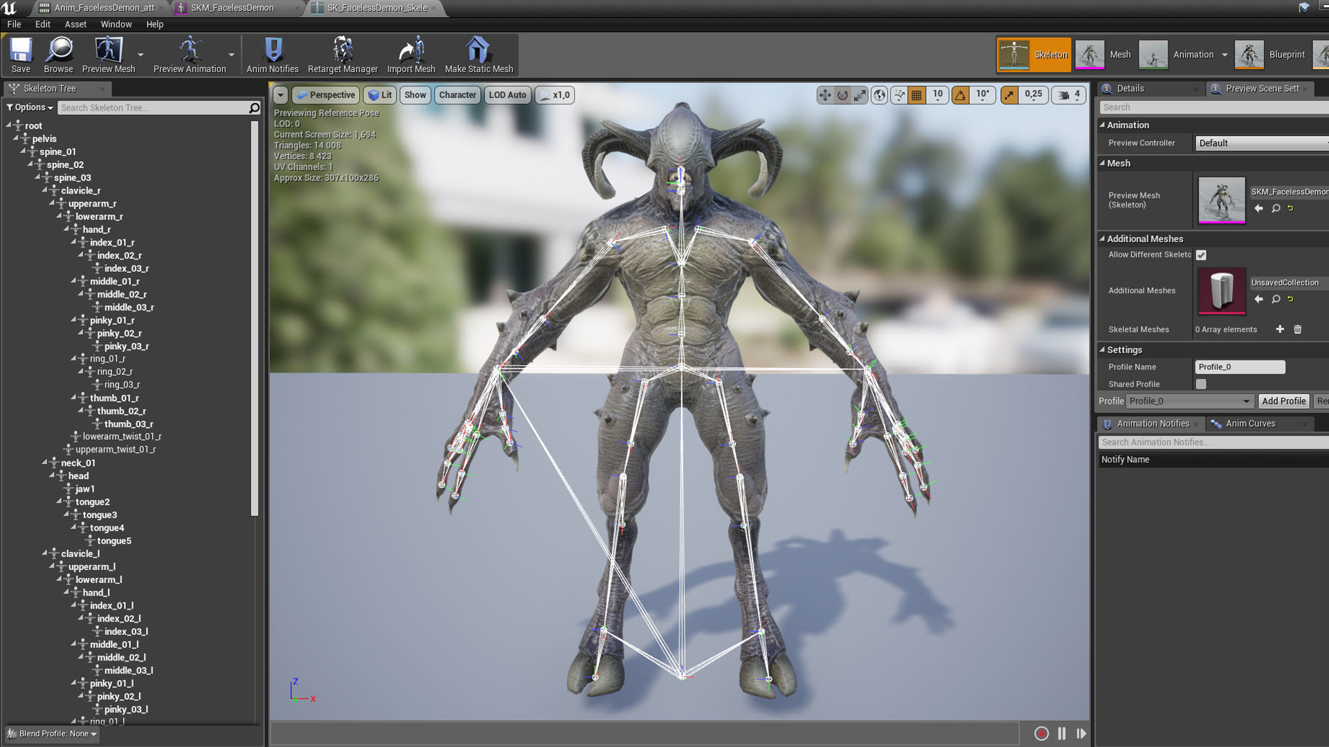1329x747 pixels.
Task: Reset Additional Meshes to default yellow arrow
Action: point(1291,299)
